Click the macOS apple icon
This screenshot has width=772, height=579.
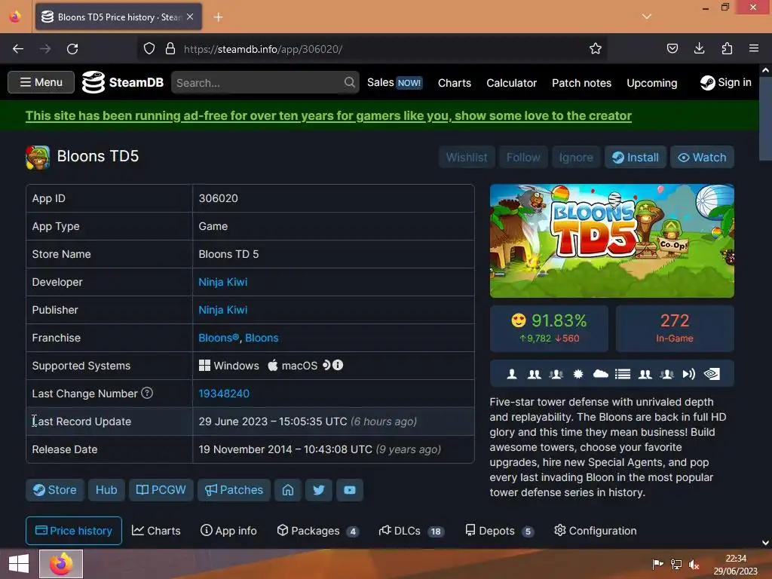tap(273, 366)
